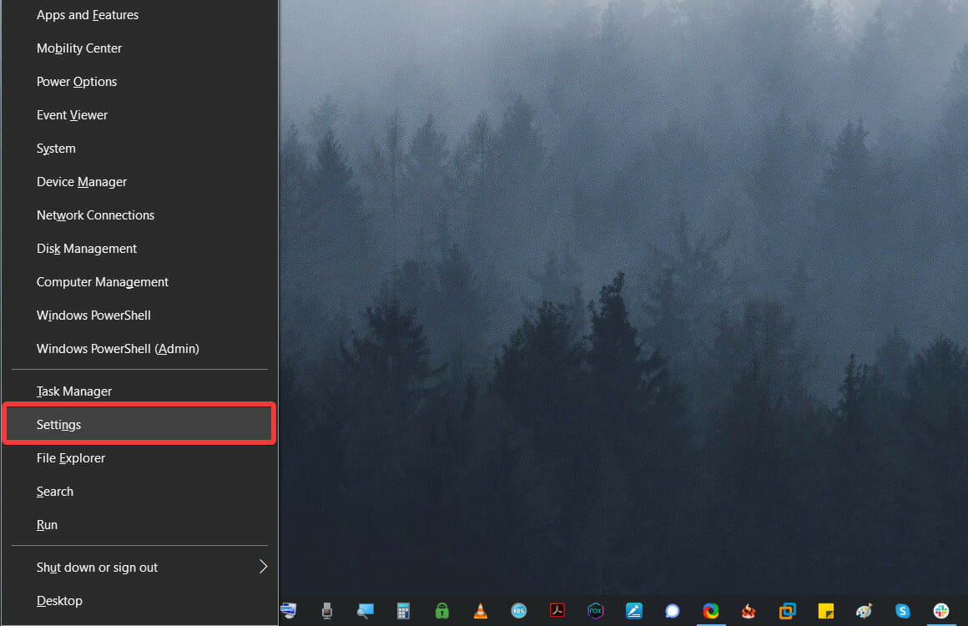Open Sticky Notes from the taskbar
This screenshot has width=968, height=626.
825,611
